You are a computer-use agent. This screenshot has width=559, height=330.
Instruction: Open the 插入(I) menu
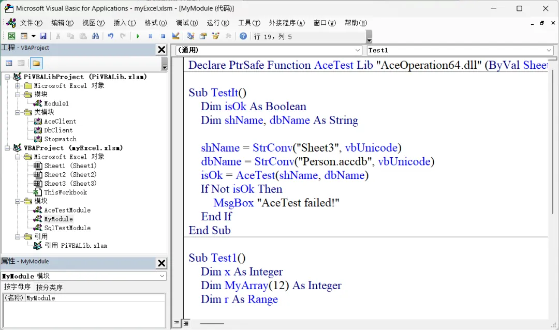pyautogui.click(x=124, y=23)
